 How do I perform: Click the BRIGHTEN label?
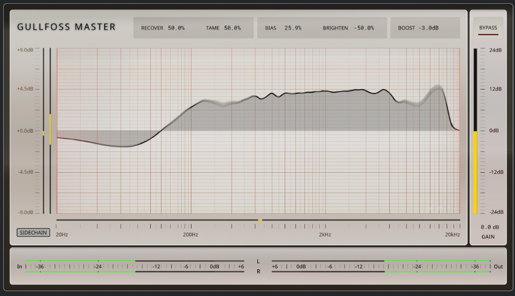click(x=335, y=28)
